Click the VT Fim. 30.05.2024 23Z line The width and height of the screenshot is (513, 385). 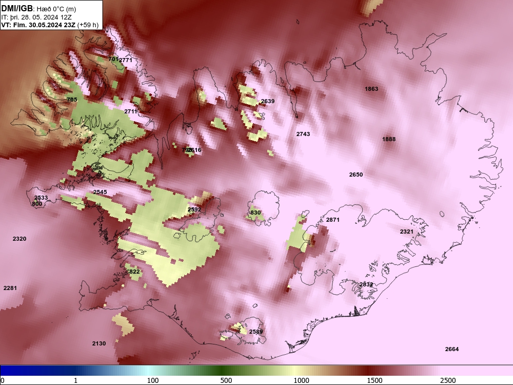point(50,25)
